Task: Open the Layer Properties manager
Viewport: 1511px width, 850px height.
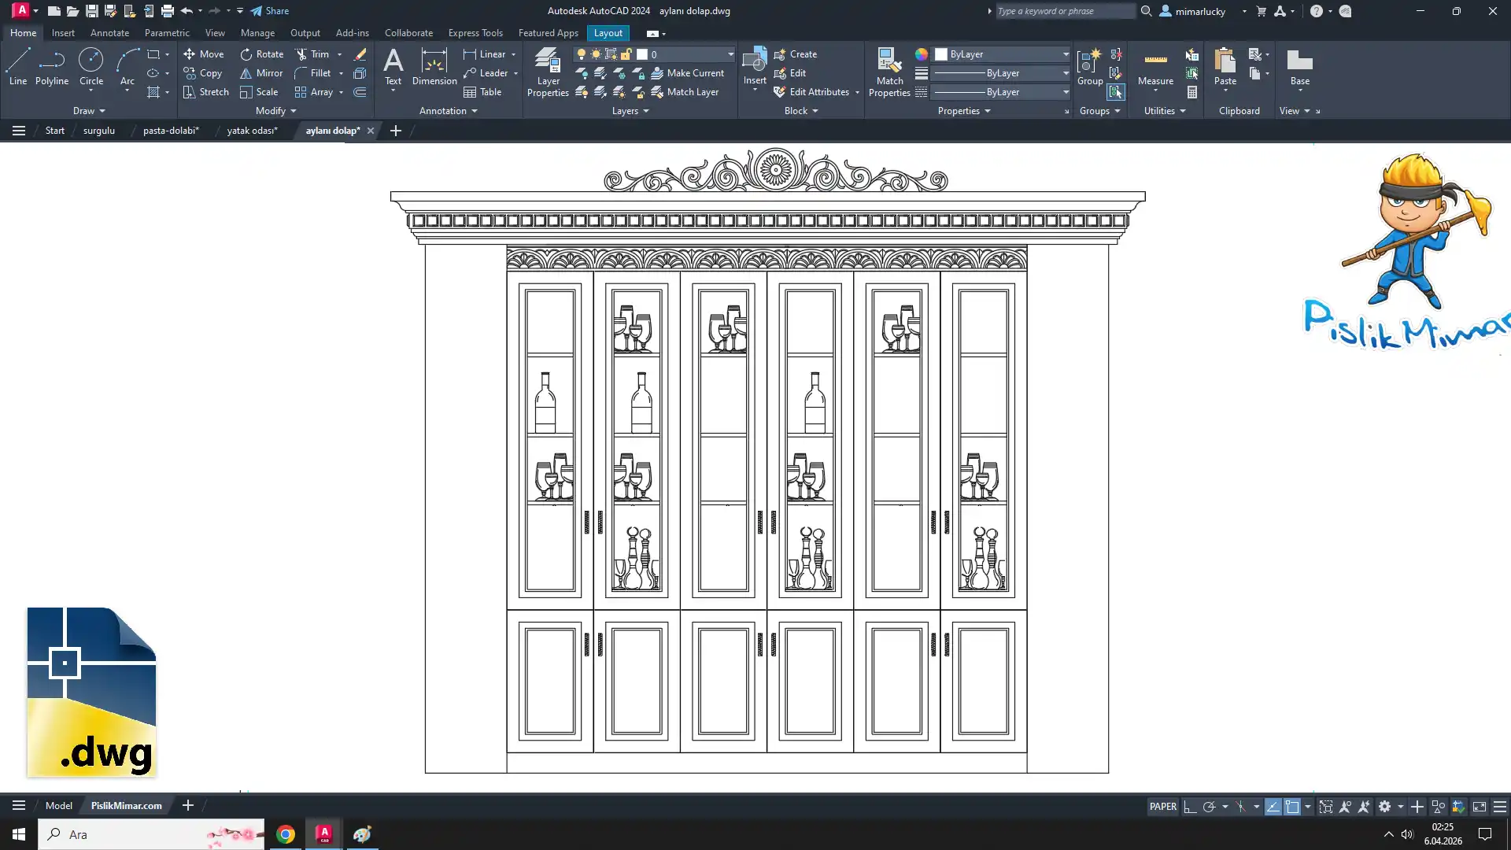Action: click(x=548, y=72)
